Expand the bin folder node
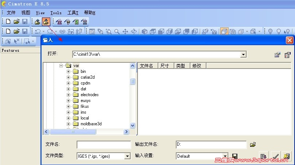The width and height of the screenshot is (295, 165). coord(68,71)
